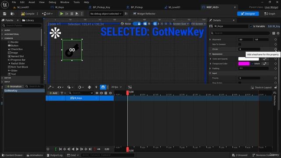Collapse the Common palette category
Screen dimensions: 281x158
2,38
